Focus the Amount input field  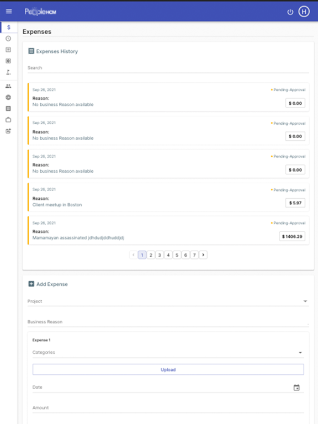click(x=168, y=408)
